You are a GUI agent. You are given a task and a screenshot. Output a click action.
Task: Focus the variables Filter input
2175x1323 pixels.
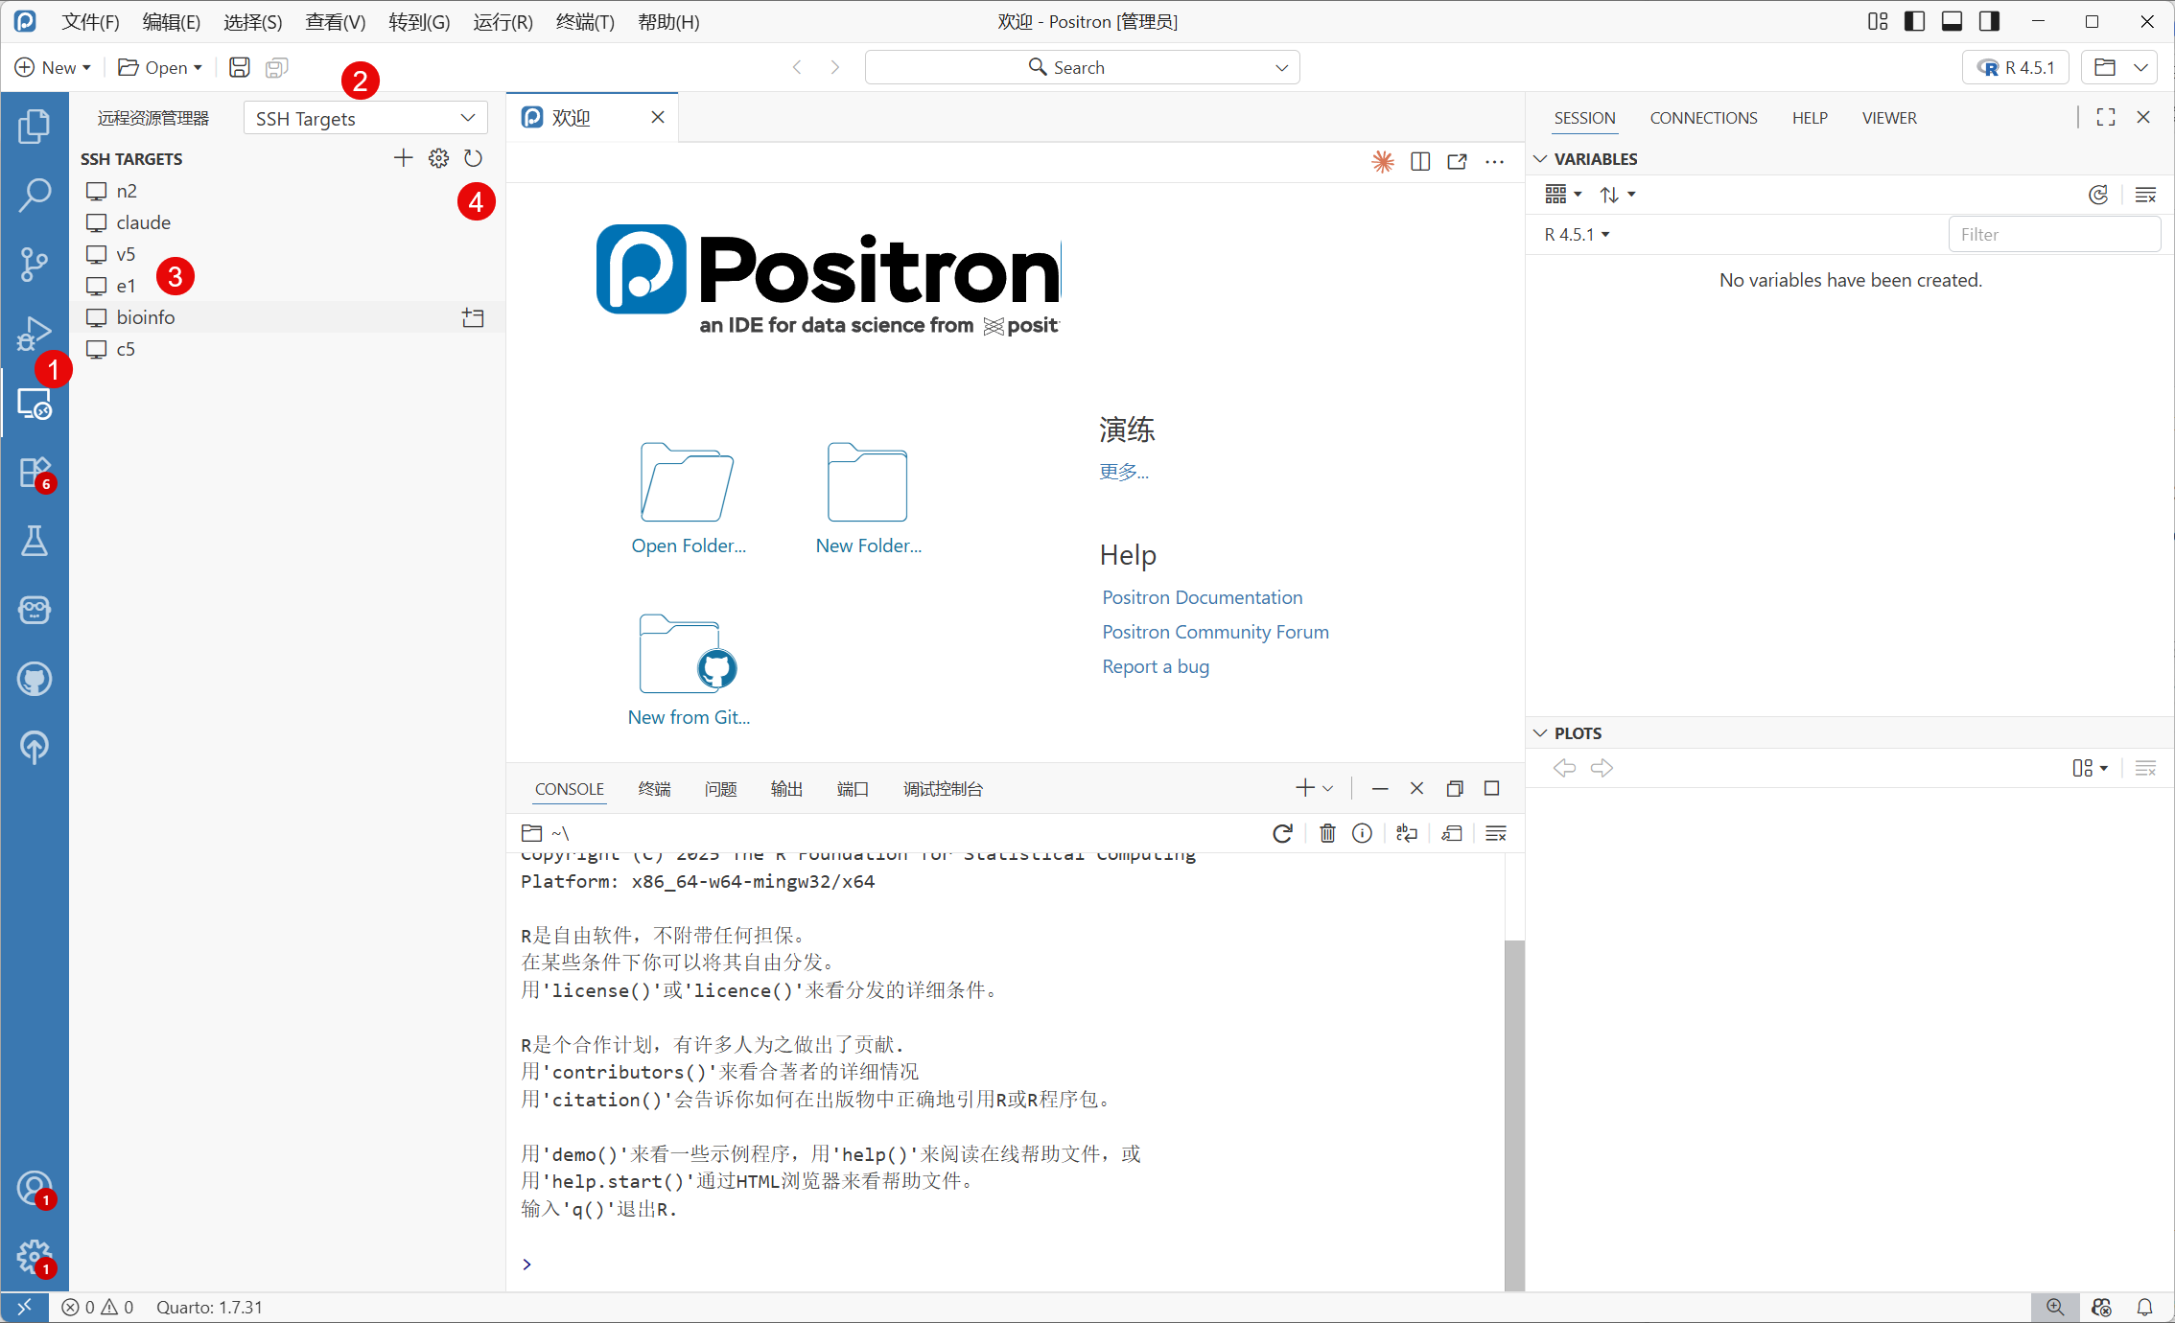(x=2053, y=234)
